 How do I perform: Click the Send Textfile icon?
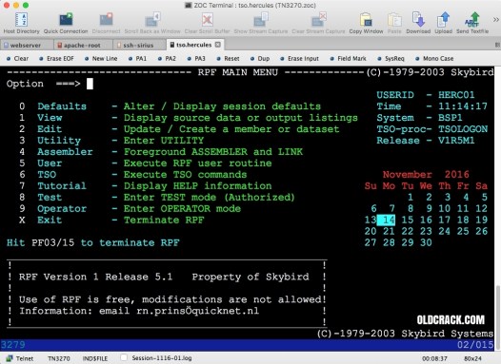click(472, 22)
